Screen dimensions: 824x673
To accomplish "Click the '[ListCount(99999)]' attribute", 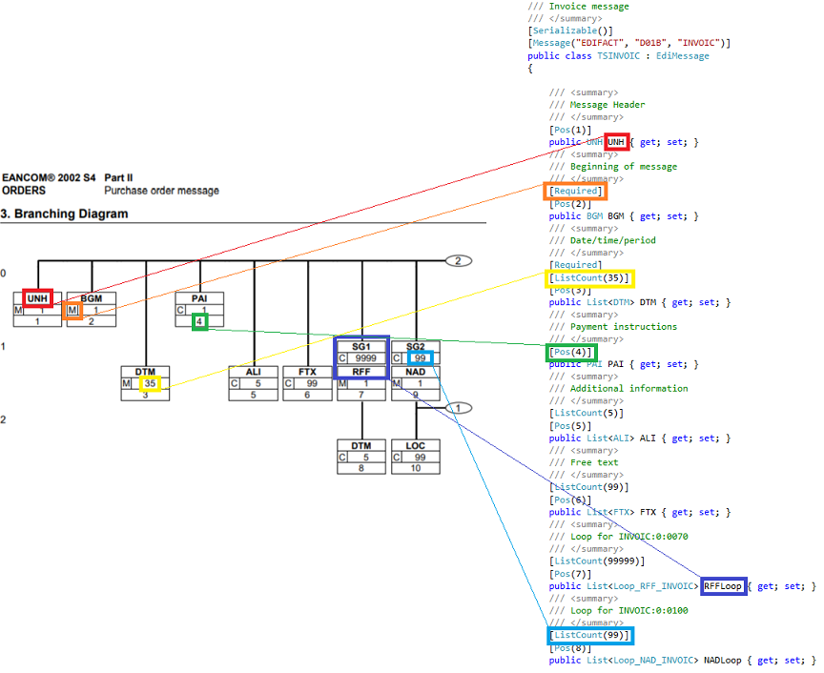I will coord(597,561).
